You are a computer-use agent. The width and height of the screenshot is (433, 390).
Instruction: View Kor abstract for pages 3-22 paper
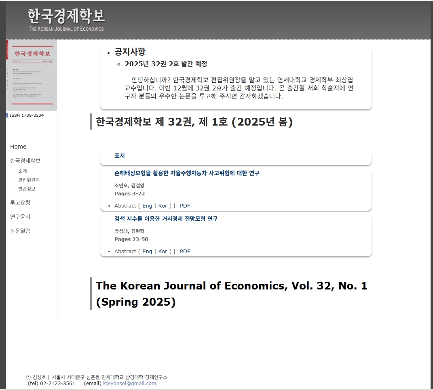click(x=163, y=206)
